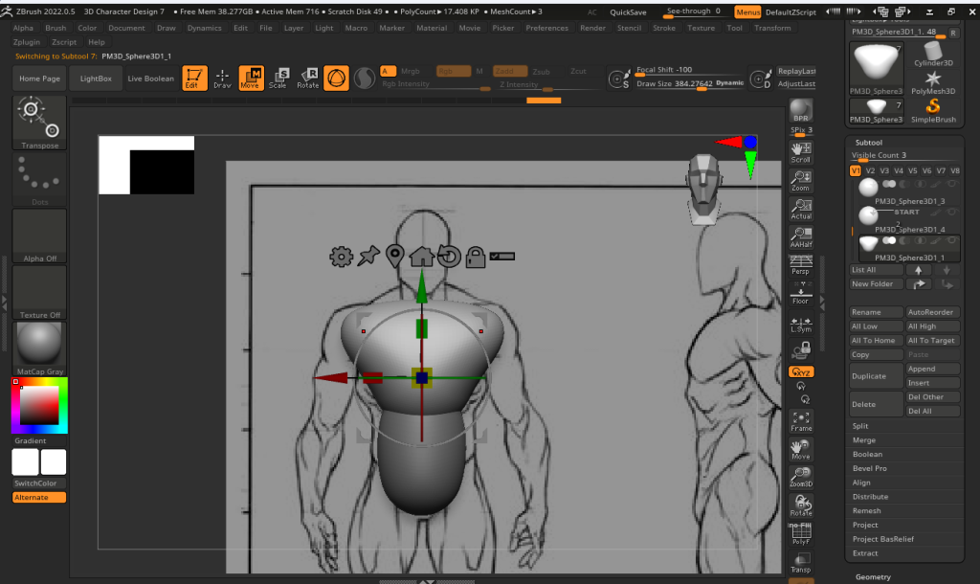980x584 pixels.
Task: Click the LightBox button
Action: click(x=96, y=79)
